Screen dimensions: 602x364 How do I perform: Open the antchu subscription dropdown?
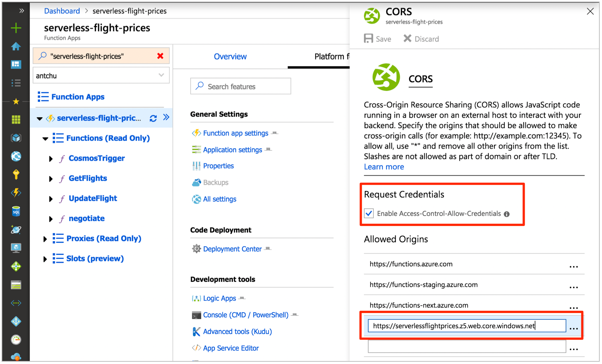tap(101, 75)
